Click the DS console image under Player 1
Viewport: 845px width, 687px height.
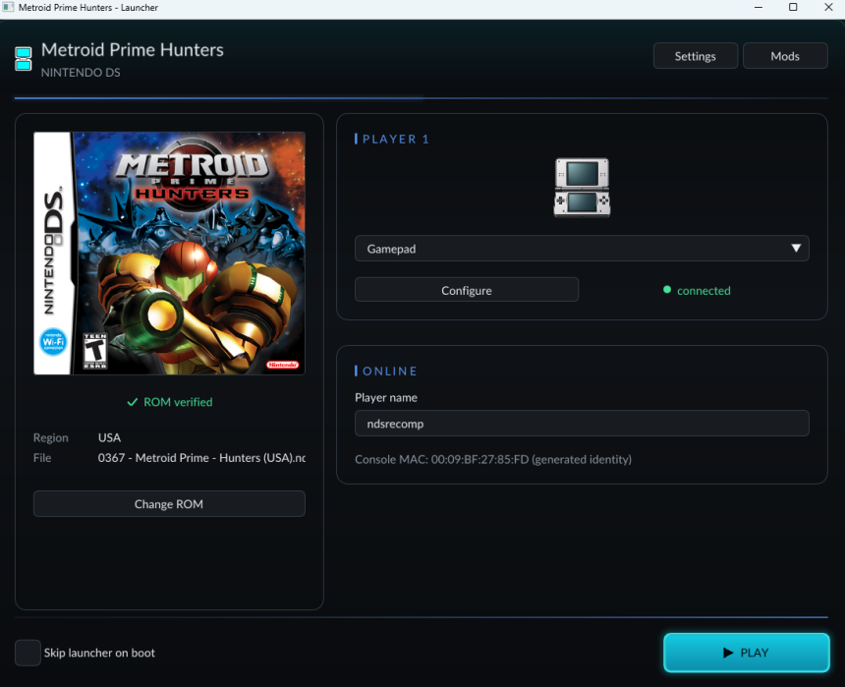coord(582,187)
